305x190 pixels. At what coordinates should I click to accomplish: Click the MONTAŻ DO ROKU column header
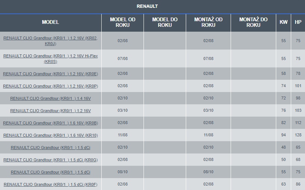pos(253,22)
